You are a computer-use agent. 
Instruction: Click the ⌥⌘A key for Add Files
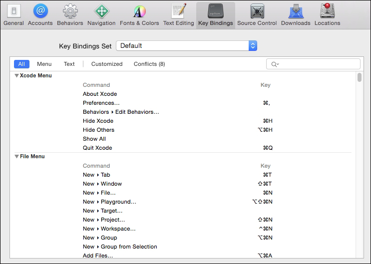coord(265,256)
